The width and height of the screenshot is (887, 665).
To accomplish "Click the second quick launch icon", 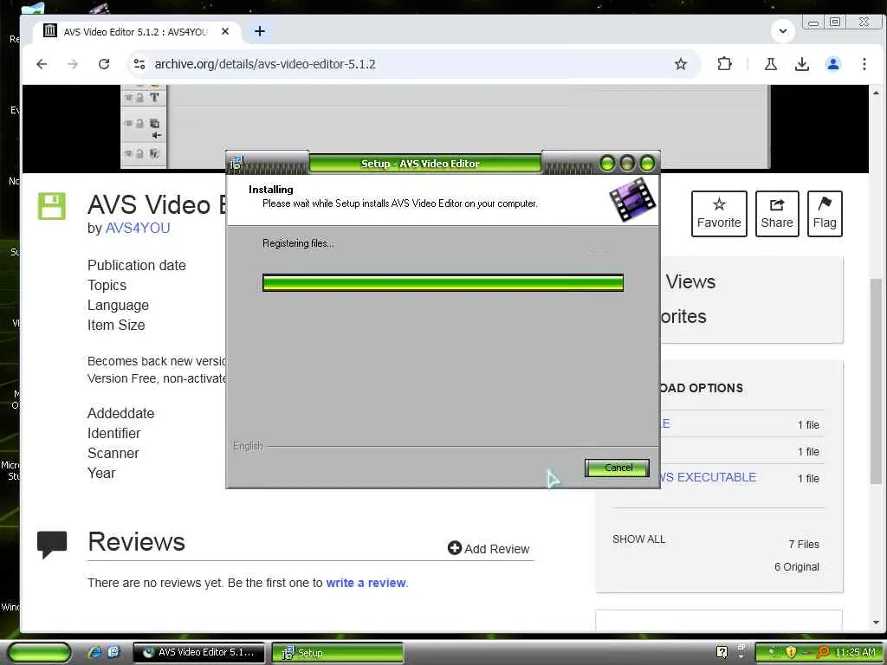I will [113, 652].
